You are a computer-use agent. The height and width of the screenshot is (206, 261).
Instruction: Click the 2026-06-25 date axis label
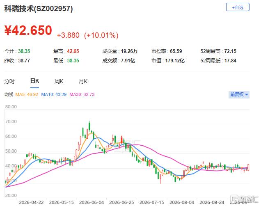(x=121, y=202)
